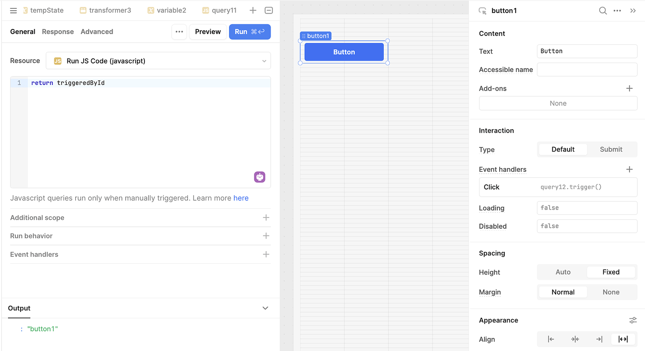Set interaction type to Submit

pyautogui.click(x=611, y=149)
